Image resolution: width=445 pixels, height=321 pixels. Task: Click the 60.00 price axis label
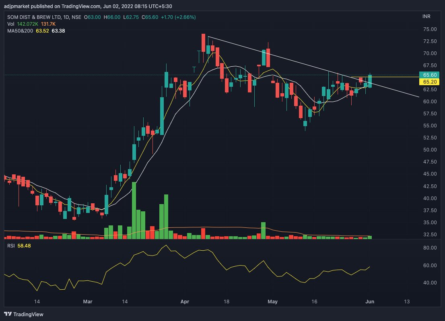pos(430,101)
